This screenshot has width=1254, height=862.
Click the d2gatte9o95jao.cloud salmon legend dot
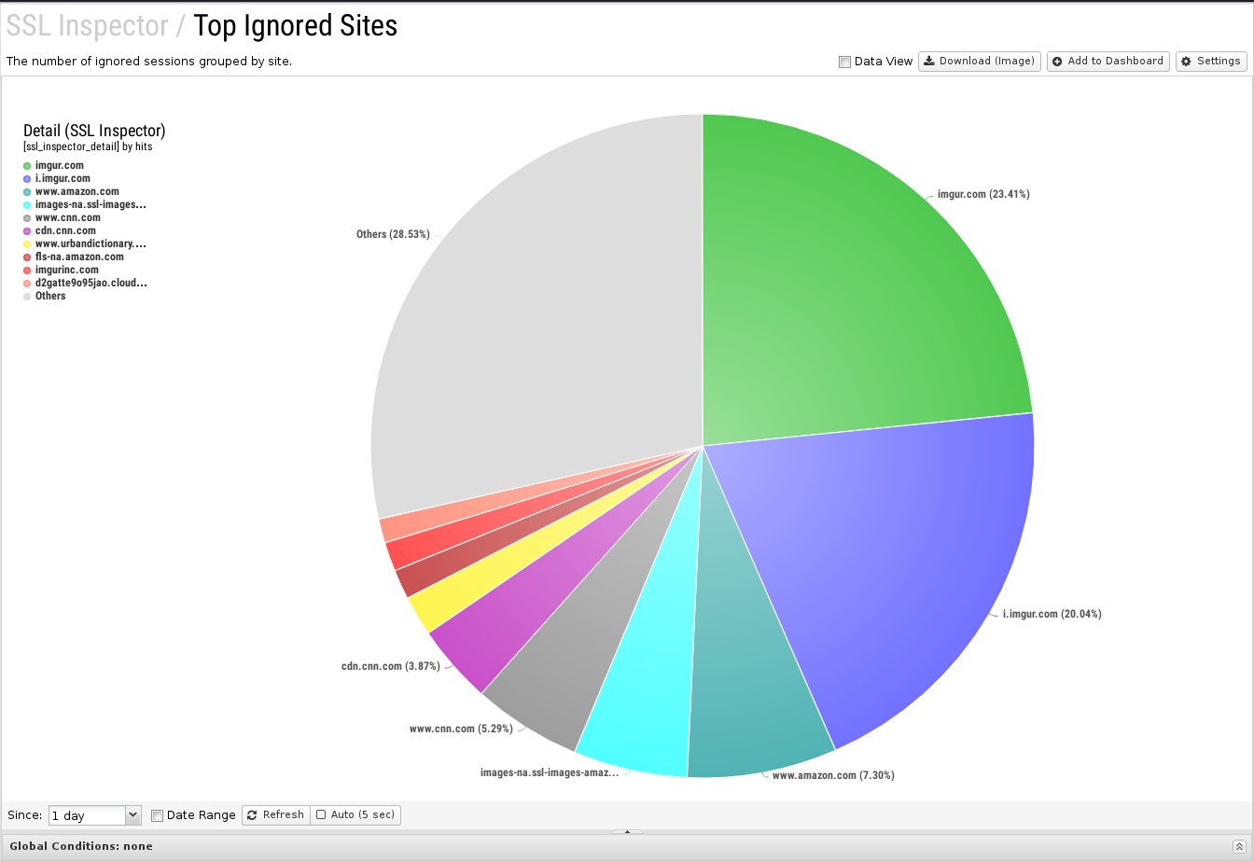tap(27, 284)
